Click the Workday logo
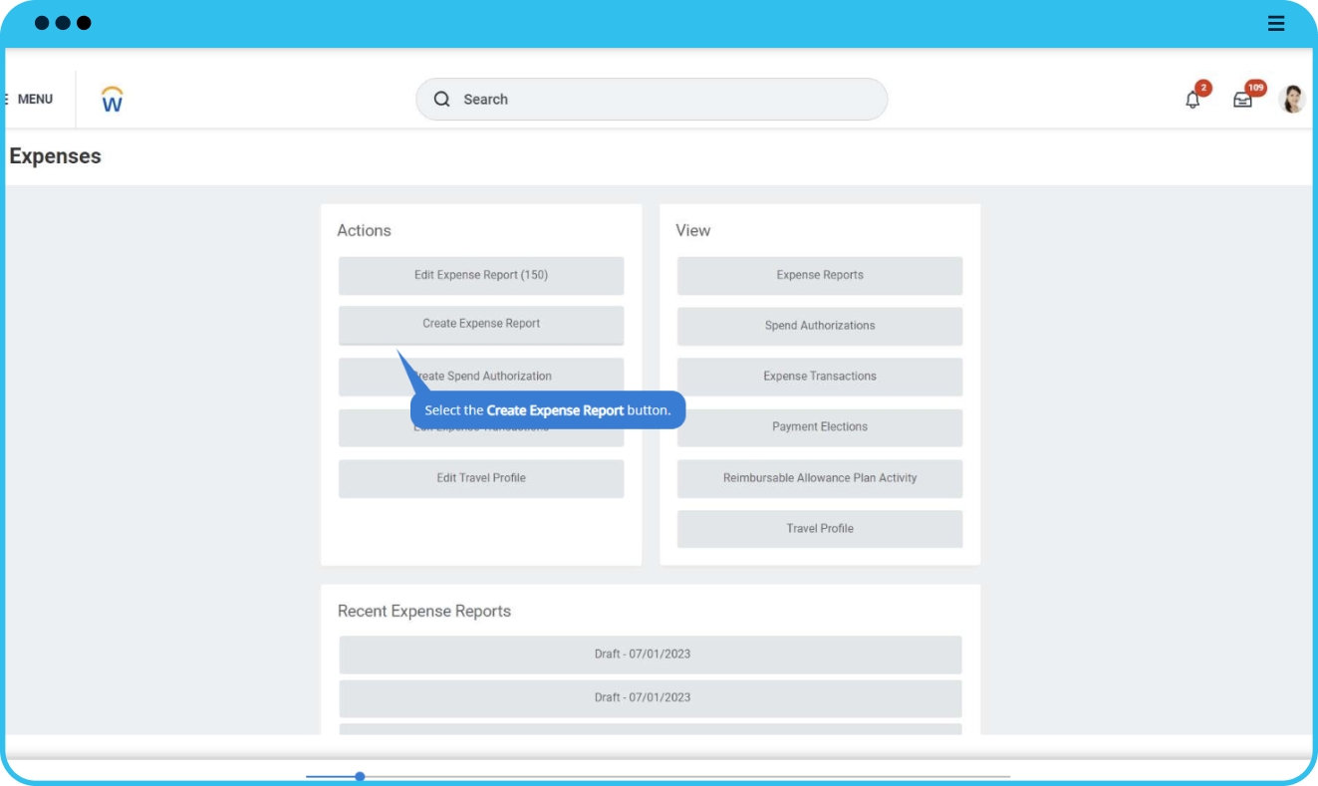 [111, 98]
